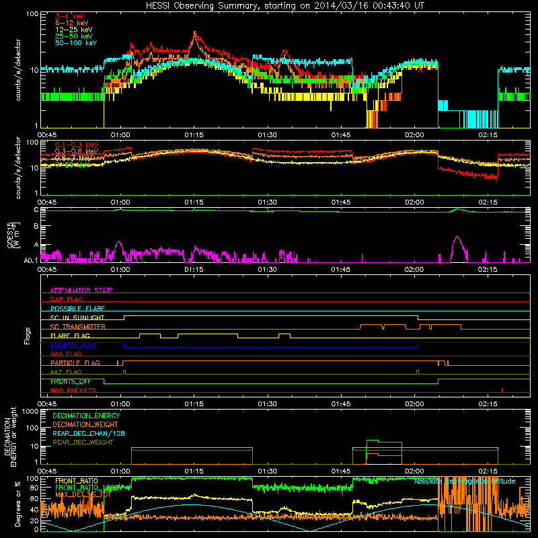Click the GOES15 W m-2 axis label

pyautogui.click(x=13, y=235)
